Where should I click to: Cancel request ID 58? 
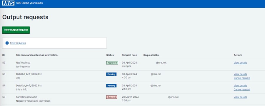tap(242, 78)
